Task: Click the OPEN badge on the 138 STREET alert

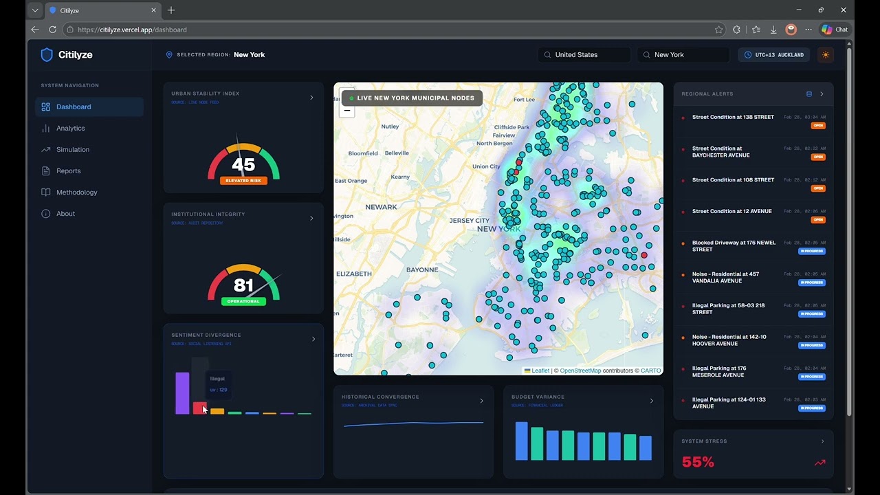Action: tap(818, 126)
